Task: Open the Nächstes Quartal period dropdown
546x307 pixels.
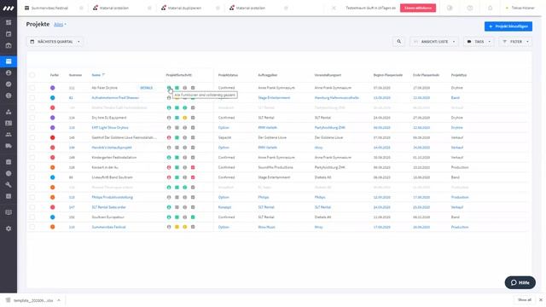Action: 55,42
